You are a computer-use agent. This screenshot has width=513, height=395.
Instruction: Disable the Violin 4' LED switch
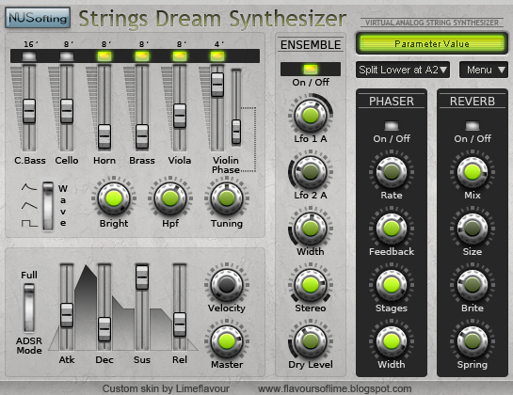[x=217, y=55]
